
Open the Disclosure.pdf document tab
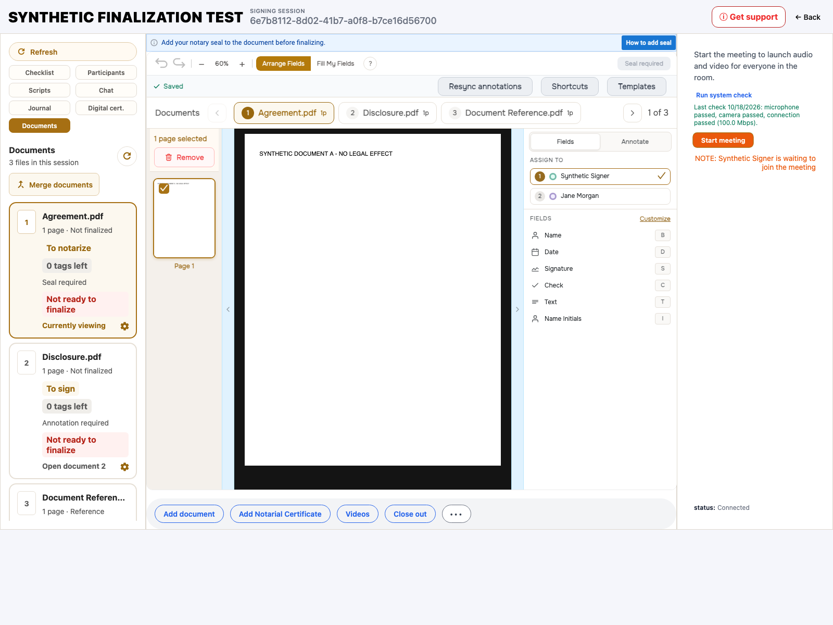[387, 113]
